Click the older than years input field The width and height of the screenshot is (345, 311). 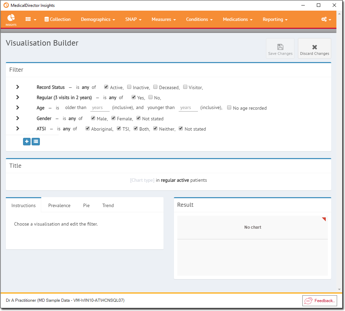click(100, 108)
